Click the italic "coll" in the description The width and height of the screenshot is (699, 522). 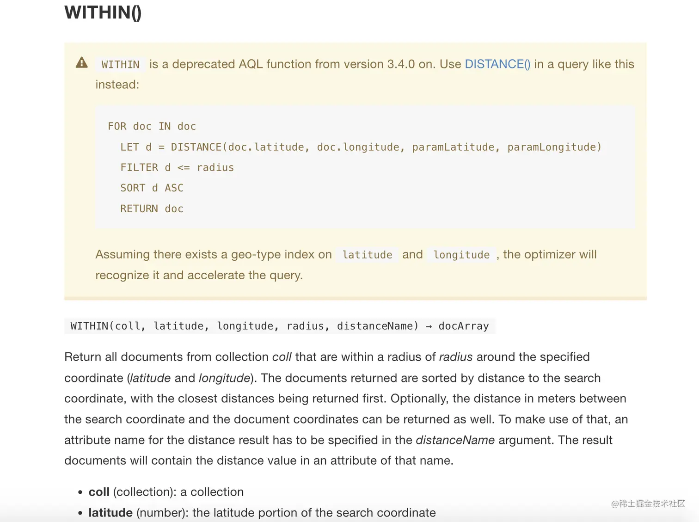coord(282,357)
